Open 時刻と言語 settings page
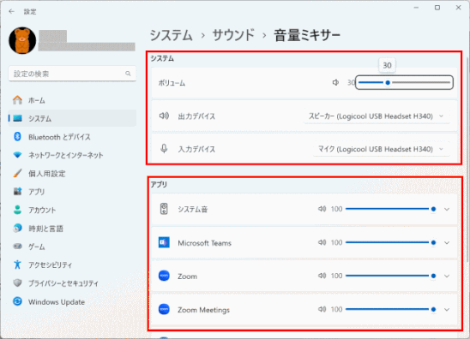 (x=72, y=229)
